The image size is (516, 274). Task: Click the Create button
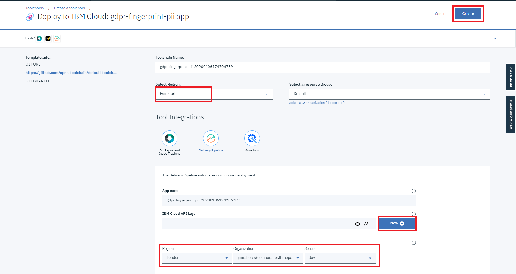pos(468,14)
